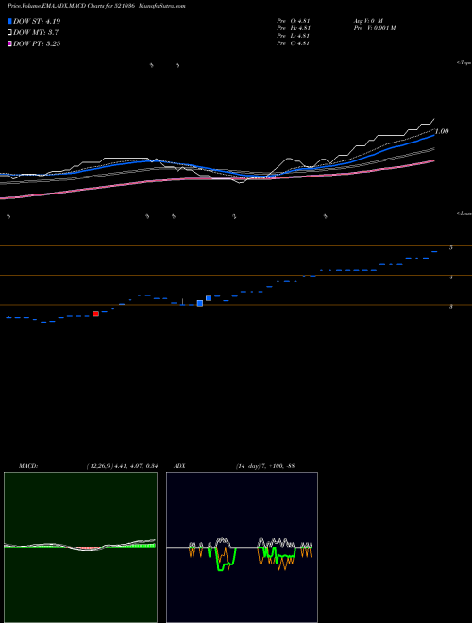The width and height of the screenshot is (472, 623).
Task: Click the smaller blue square price marker
Action: pyautogui.click(x=209, y=298)
